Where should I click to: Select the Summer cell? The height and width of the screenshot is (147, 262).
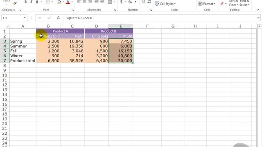point(23,46)
